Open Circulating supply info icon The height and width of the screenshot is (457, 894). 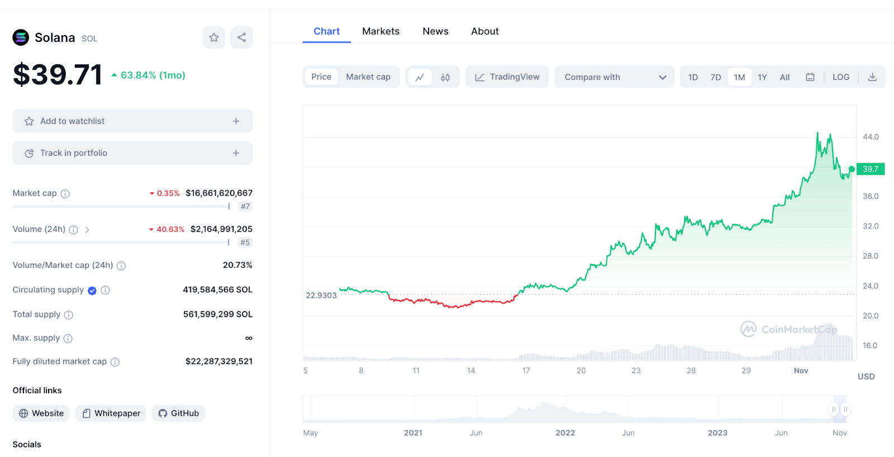(x=105, y=290)
